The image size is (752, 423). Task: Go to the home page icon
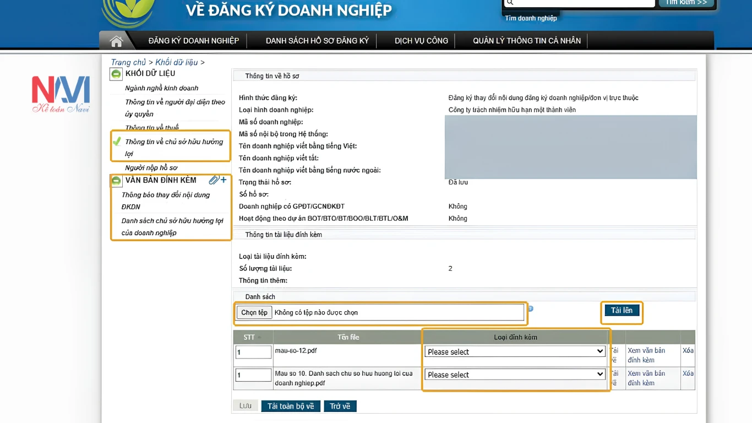pos(116,41)
